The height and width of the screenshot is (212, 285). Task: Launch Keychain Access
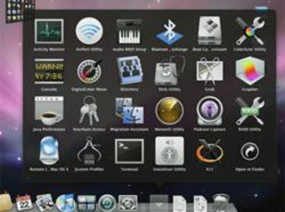pos(89,110)
